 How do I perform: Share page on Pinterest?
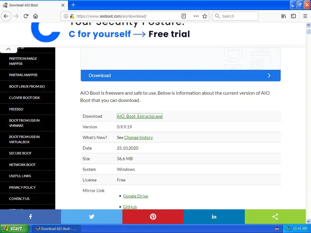click(x=153, y=217)
